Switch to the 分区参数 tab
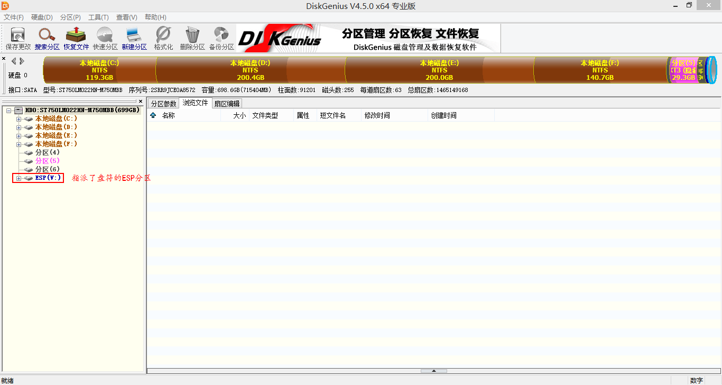 point(164,104)
